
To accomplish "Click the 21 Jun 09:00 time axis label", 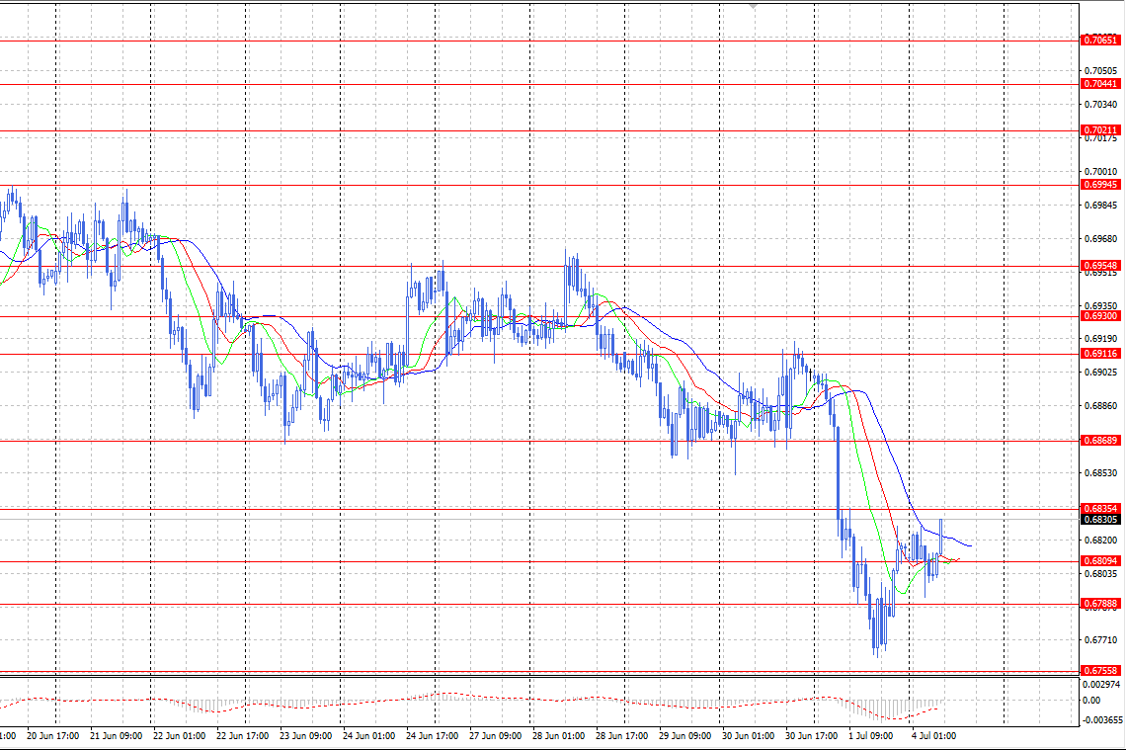I will [117, 735].
